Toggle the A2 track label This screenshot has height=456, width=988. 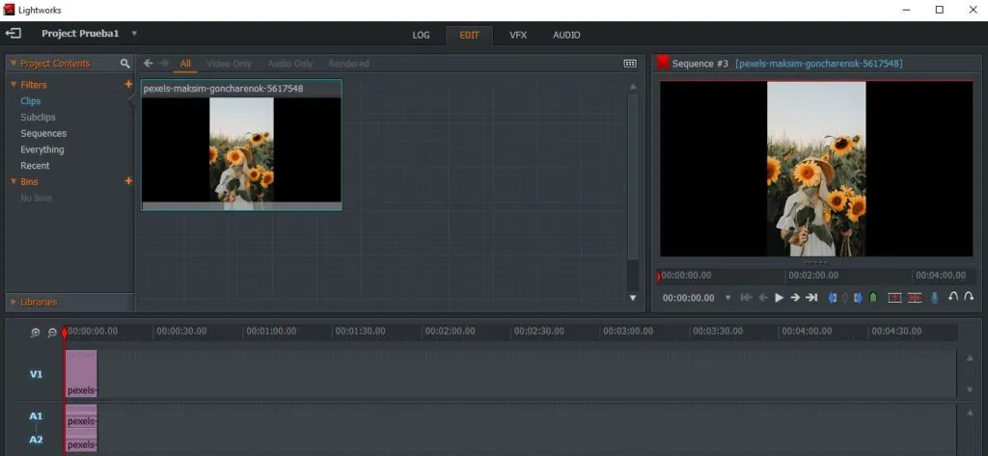(x=36, y=440)
